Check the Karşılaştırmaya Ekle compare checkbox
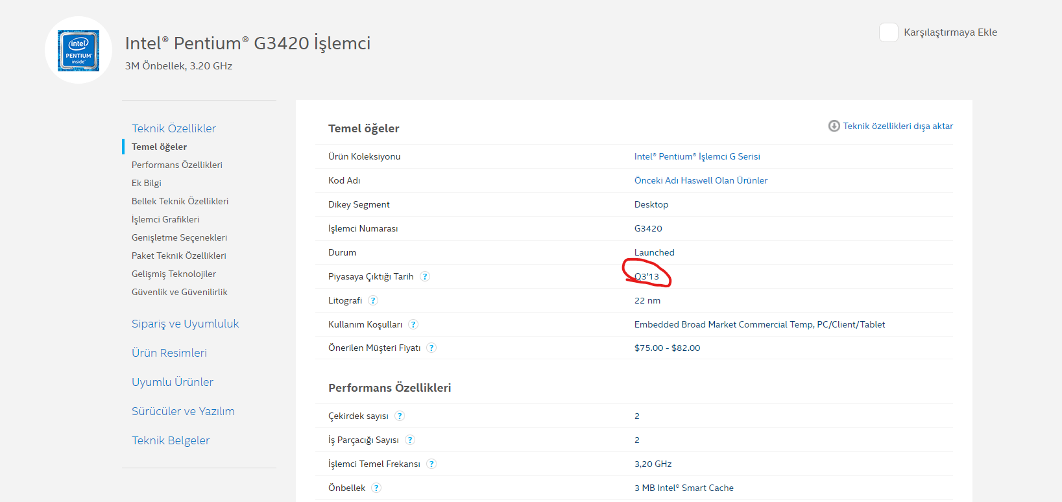The height and width of the screenshot is (502, 1062). click(888, 32)
